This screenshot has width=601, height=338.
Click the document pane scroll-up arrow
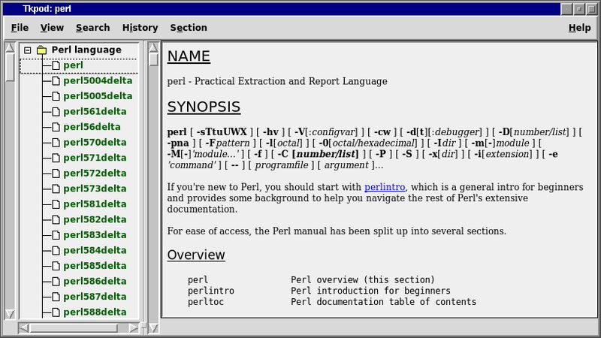coord(153,47)
